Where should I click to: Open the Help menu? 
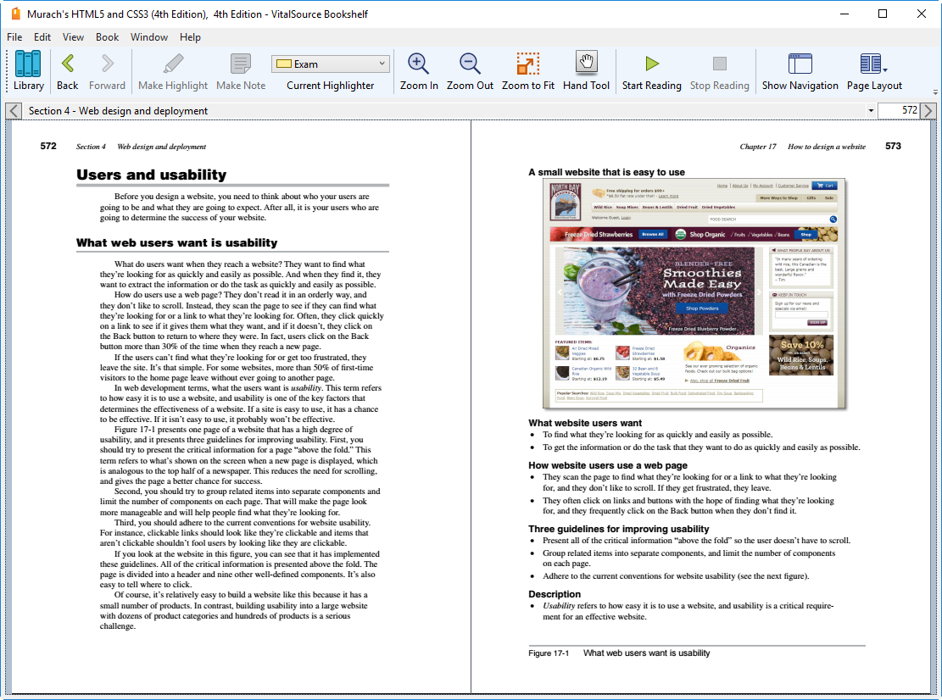pyautogui.click(x=190, y=37)
